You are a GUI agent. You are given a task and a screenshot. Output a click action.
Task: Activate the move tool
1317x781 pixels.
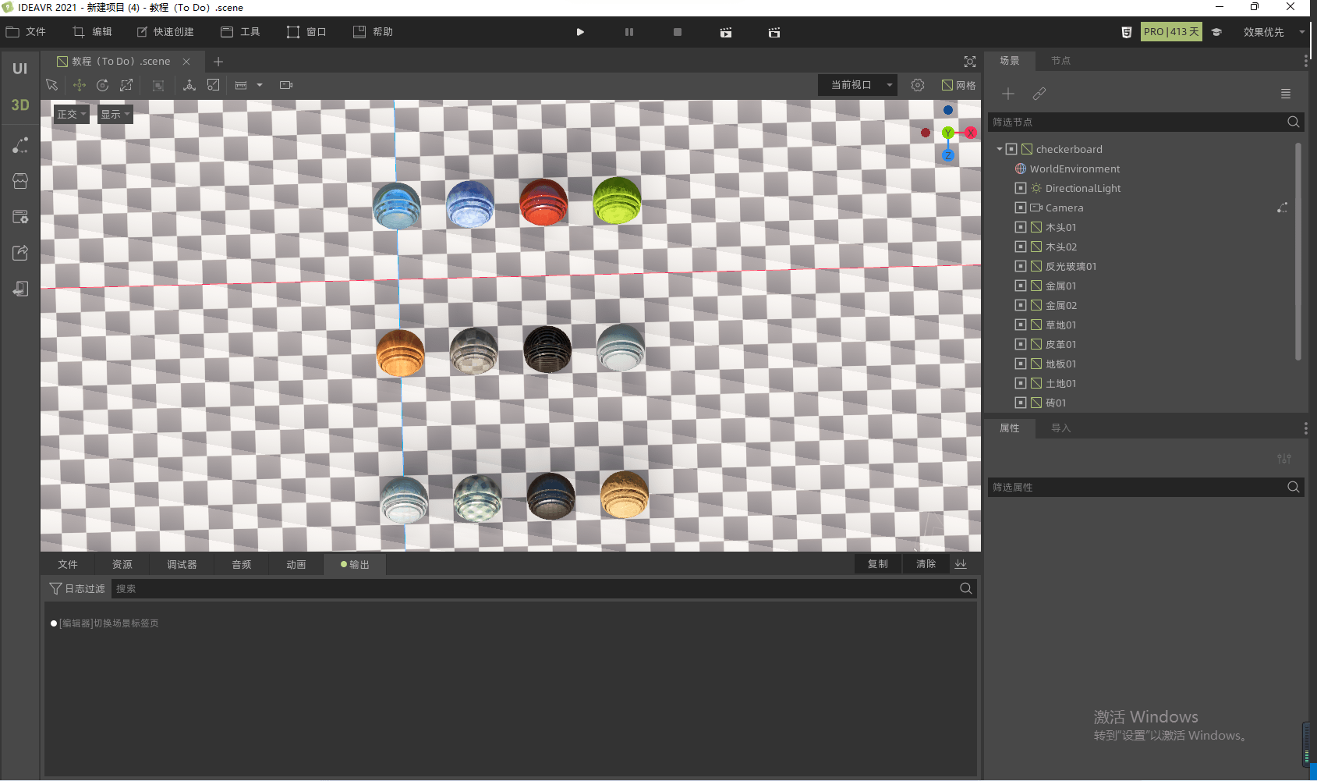[x=79, y=85]
